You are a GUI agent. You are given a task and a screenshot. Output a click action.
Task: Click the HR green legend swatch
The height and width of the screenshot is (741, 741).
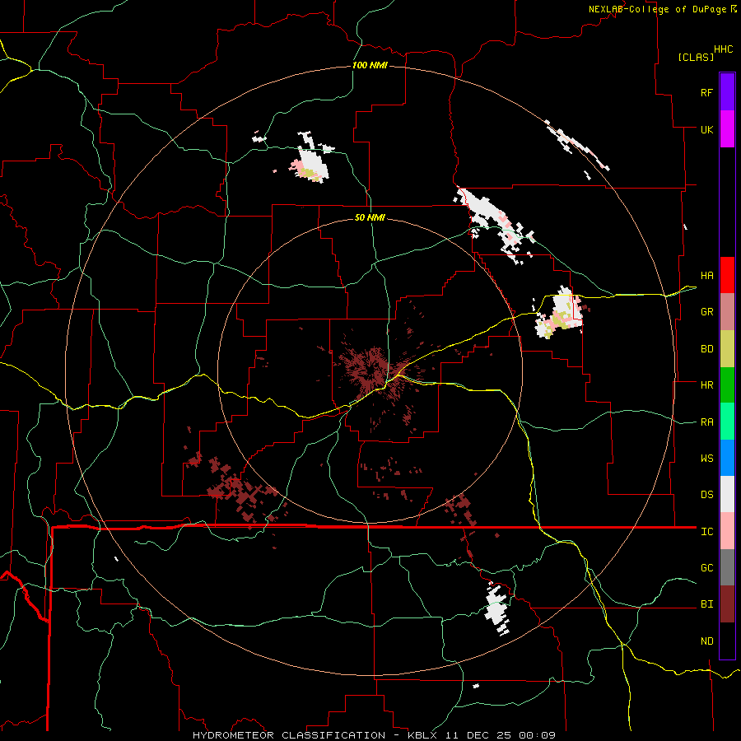(x=727, y=385)
